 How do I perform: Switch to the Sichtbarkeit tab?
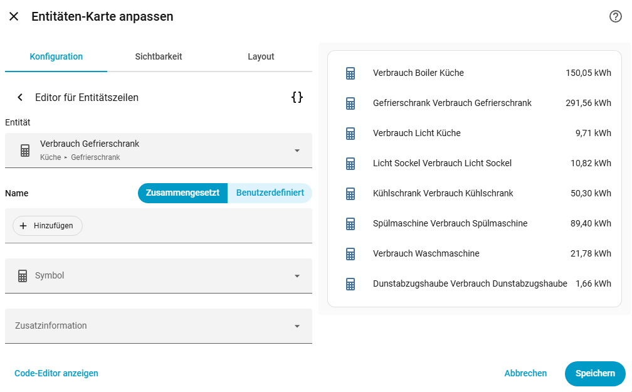pos(159,56)
